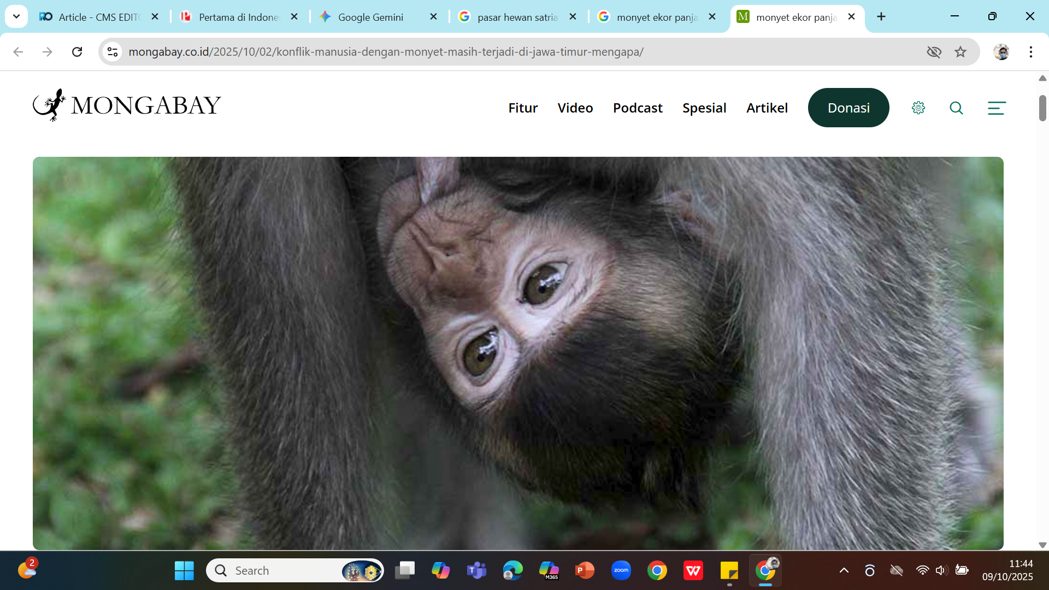This screenshot has height=590, width=1049.
Task: Open Mongabay site search magnifier icon
Action: pos(956,108)
